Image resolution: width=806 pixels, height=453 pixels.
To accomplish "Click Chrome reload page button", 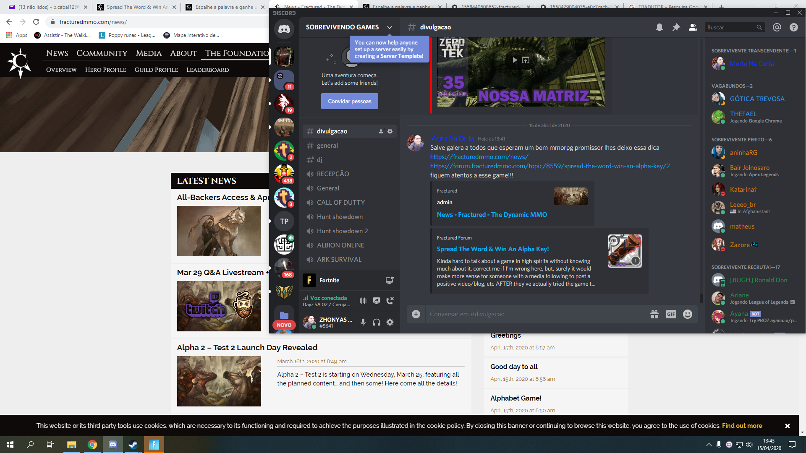I will tap(36, 22).
